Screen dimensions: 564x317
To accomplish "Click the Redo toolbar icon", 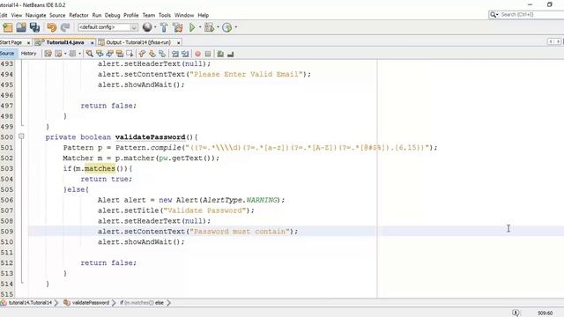I will (65, 27).
